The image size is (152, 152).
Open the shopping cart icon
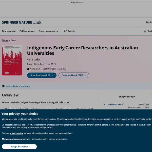click(145, 31)
